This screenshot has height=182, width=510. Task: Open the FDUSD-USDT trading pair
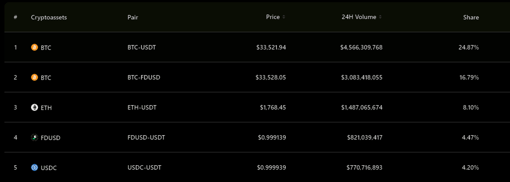tap(146, 137)
